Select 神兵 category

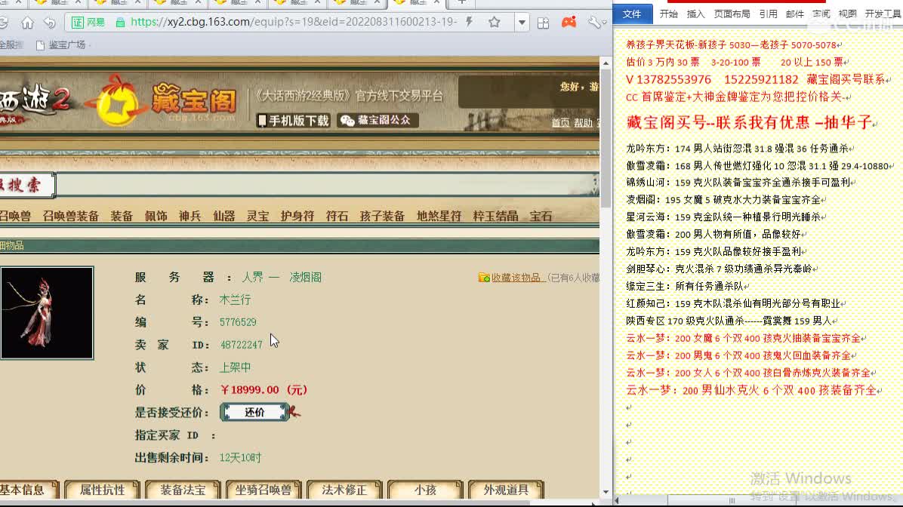pyautogui.click(x=190, y=217)
